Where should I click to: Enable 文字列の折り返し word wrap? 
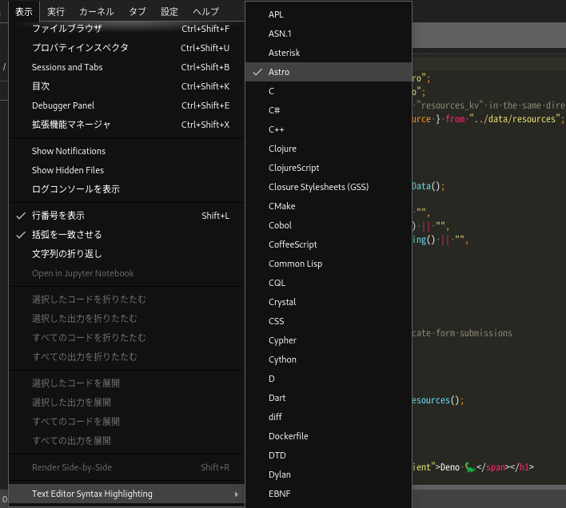coord(66,254)
